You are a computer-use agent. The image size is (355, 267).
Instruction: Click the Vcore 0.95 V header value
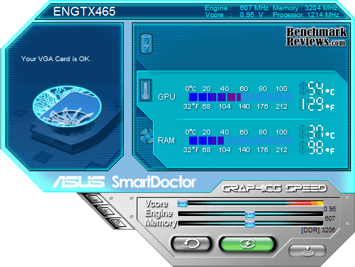pyautogui.click(x=251, y=15)
